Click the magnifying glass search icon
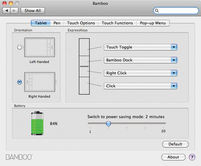Screen dimensions: 201x166 click(157, 10)
